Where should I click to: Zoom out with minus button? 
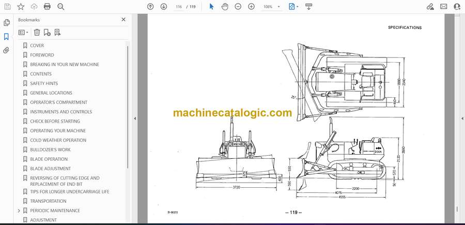pyautogui.click(x=238, y=7)
